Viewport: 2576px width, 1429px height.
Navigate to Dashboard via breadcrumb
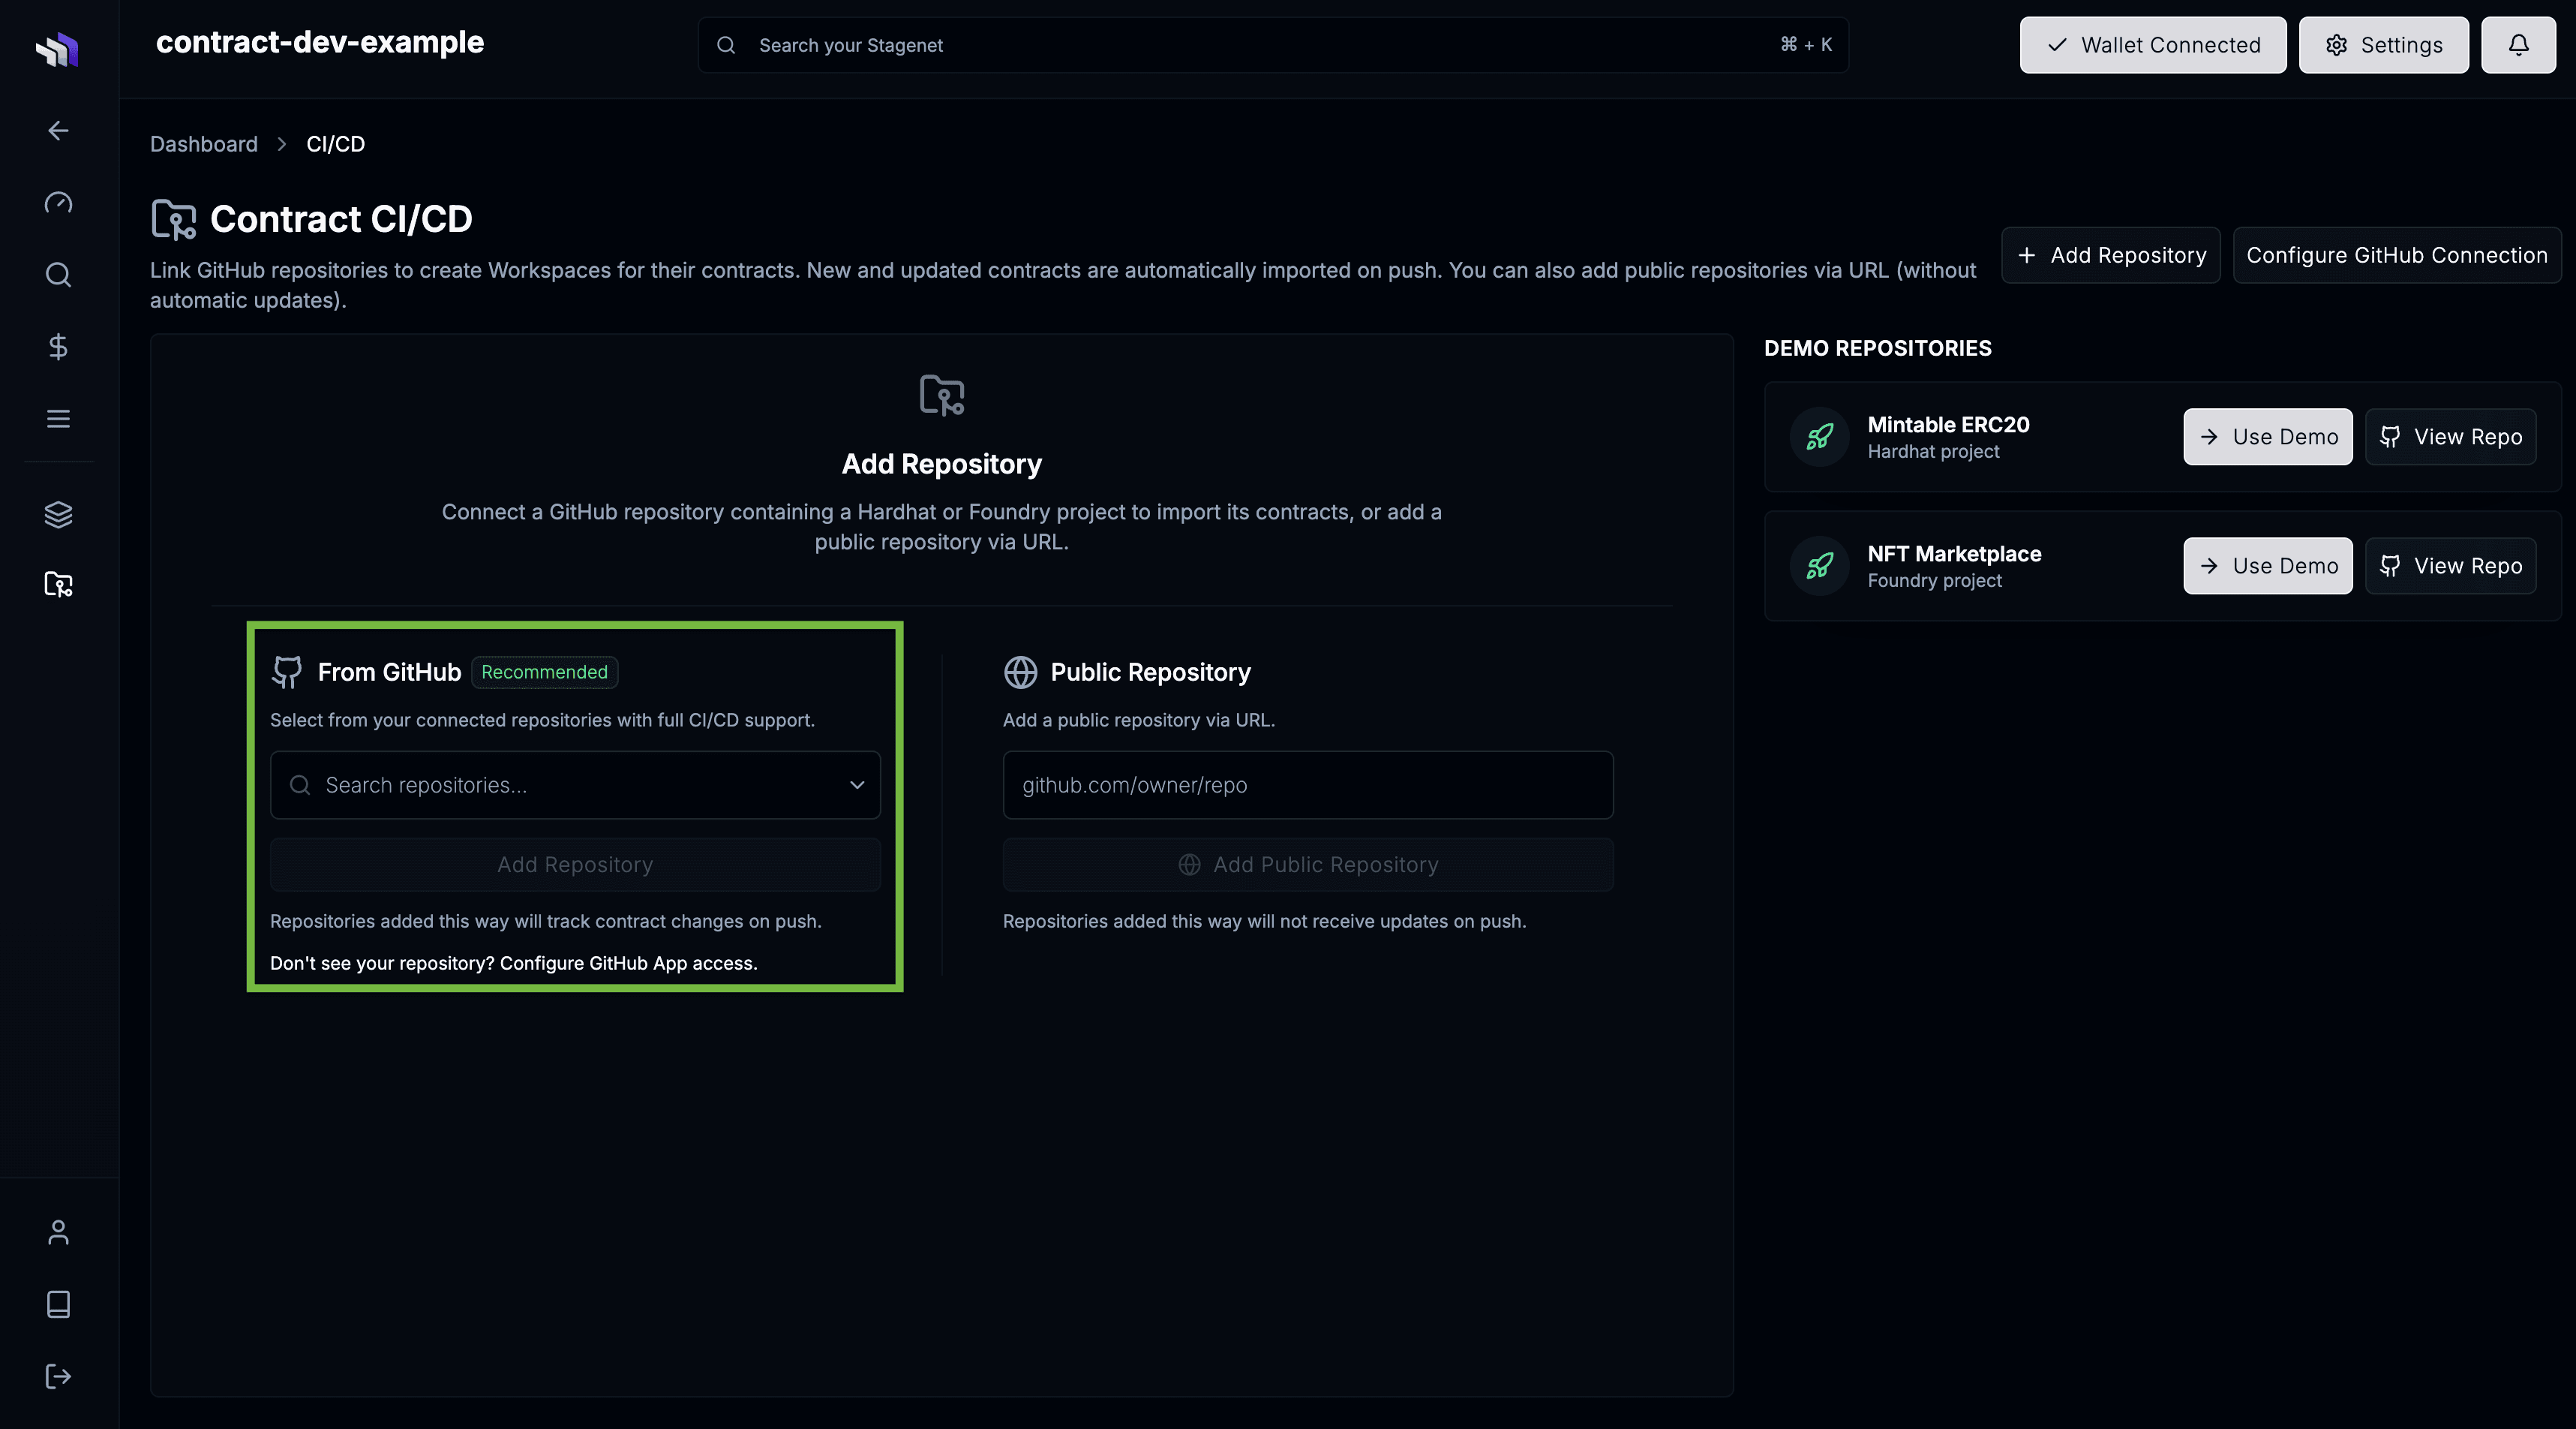click(x=203, y=143)
